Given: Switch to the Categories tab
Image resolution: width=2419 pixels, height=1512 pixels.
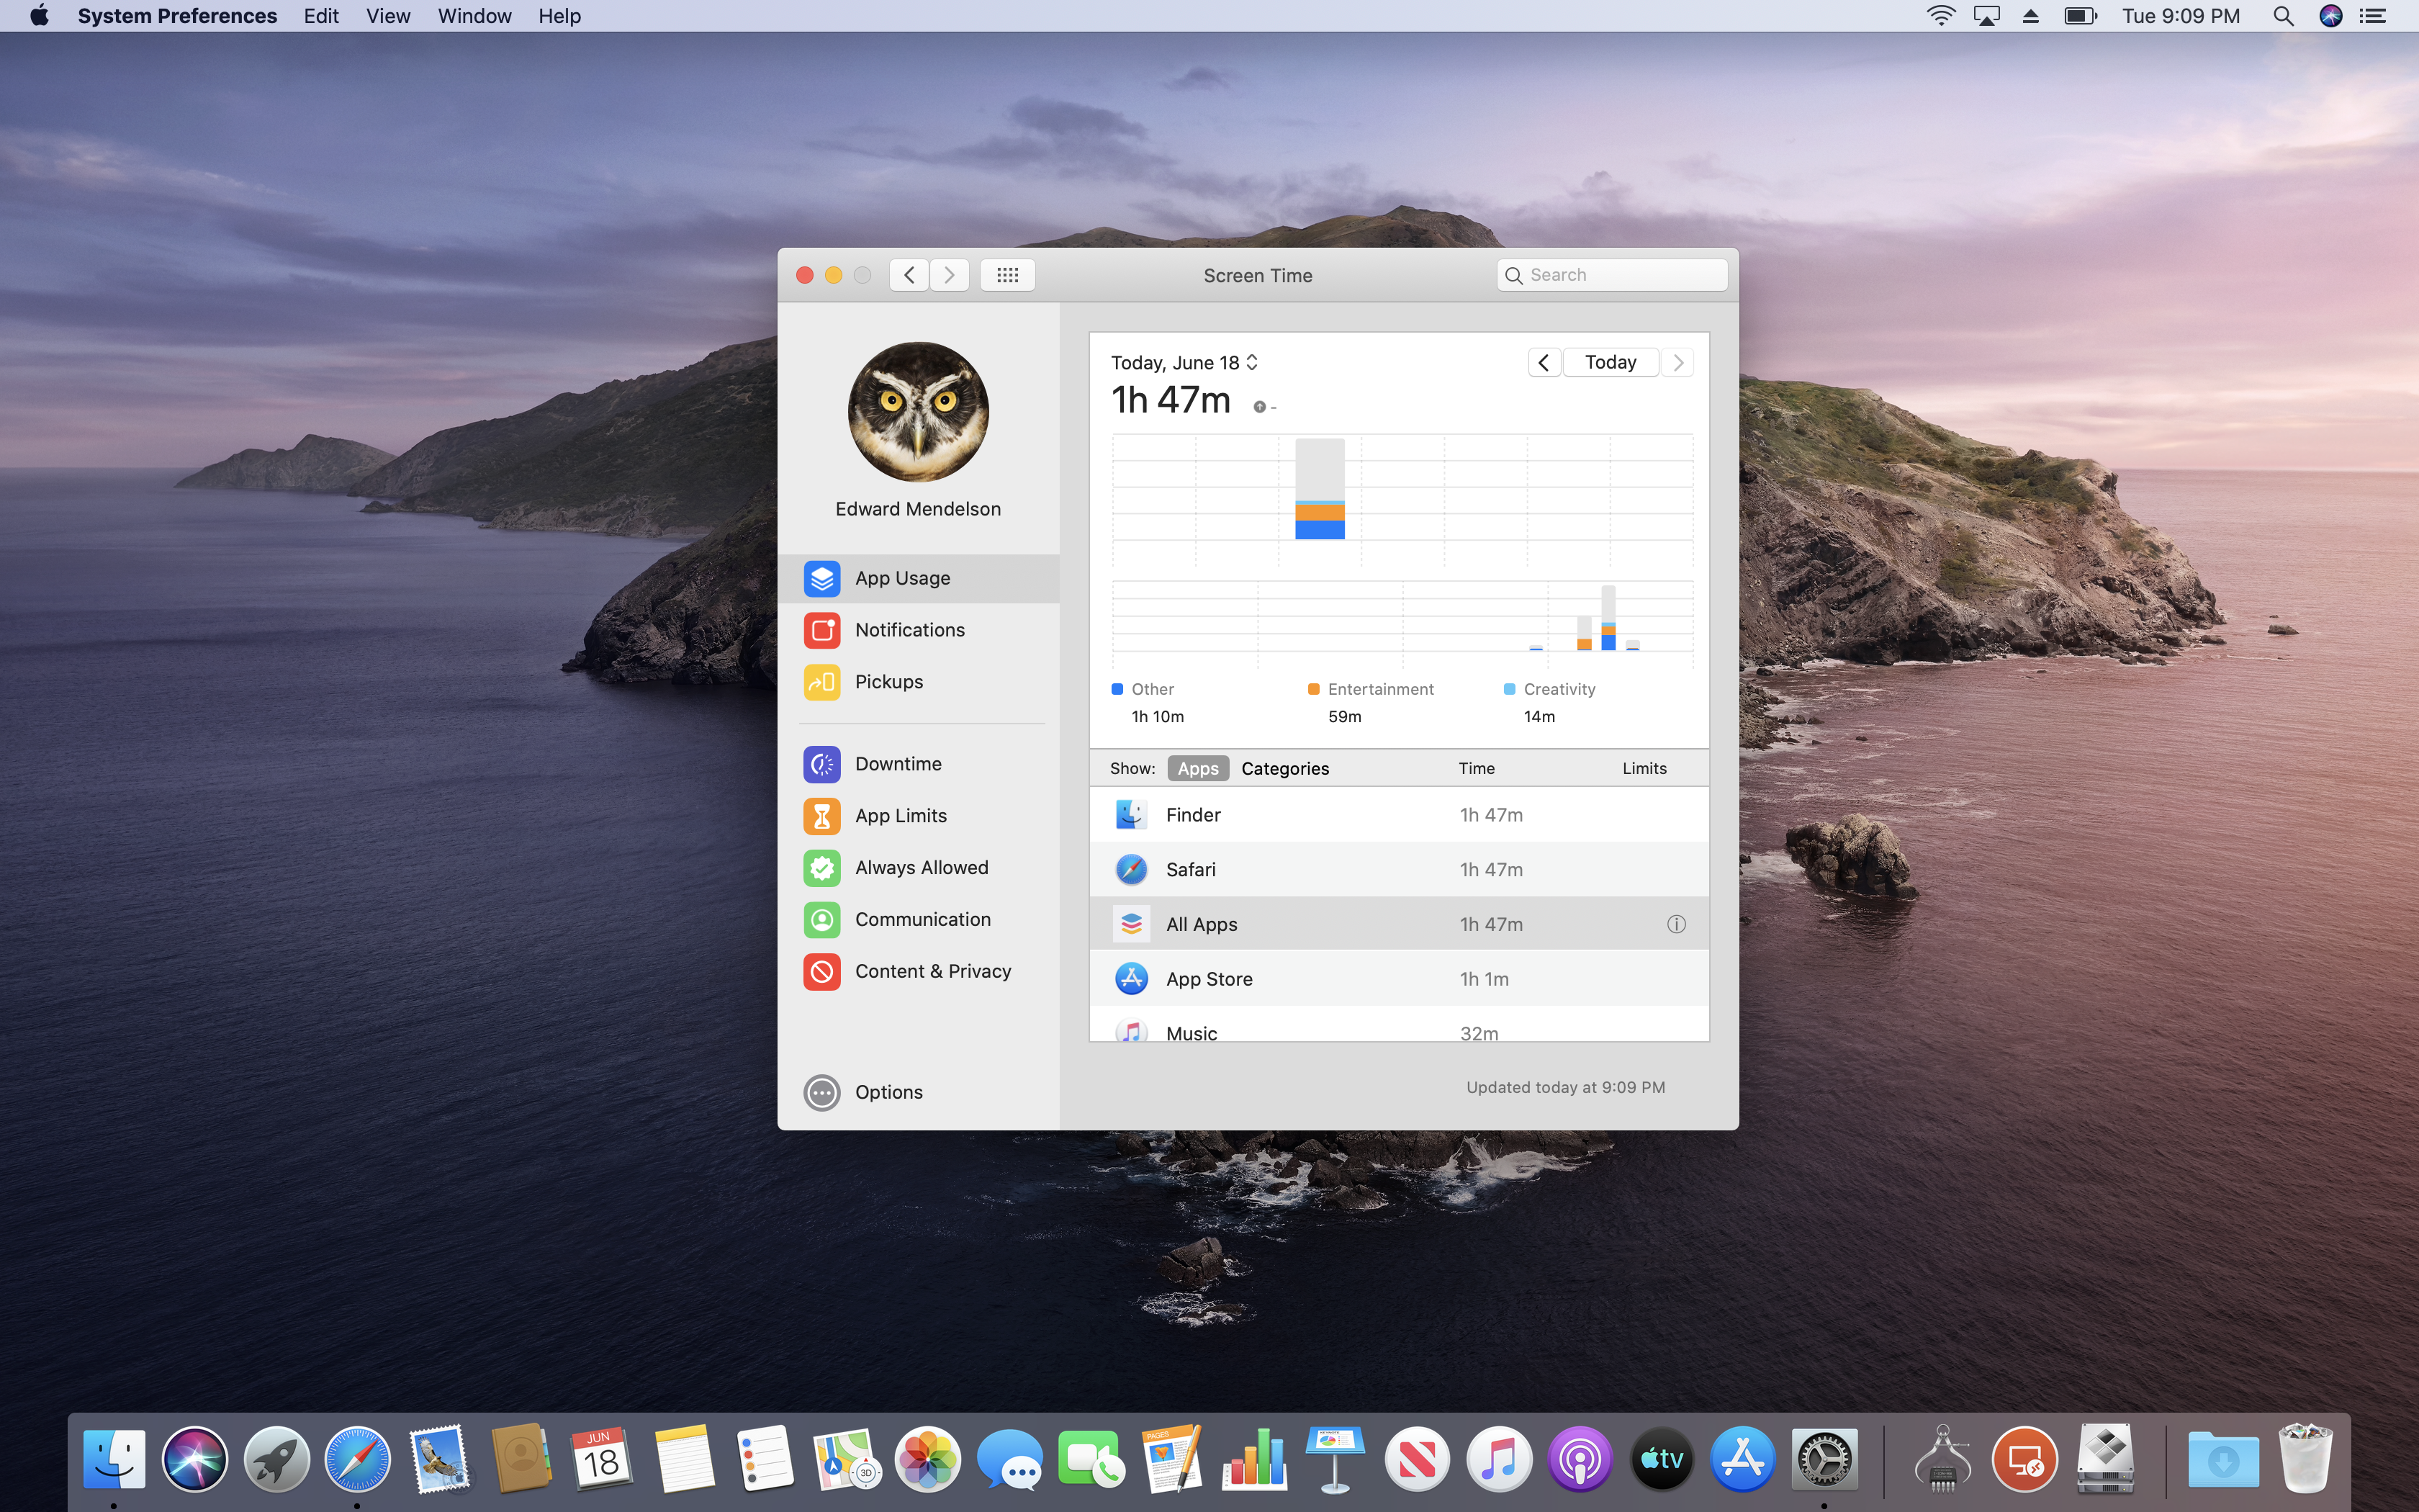Looking at the screenshot, I should point(1285,768).
